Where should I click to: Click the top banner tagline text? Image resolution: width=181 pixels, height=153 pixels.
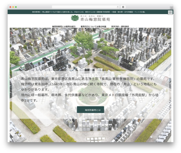point(89,12)
